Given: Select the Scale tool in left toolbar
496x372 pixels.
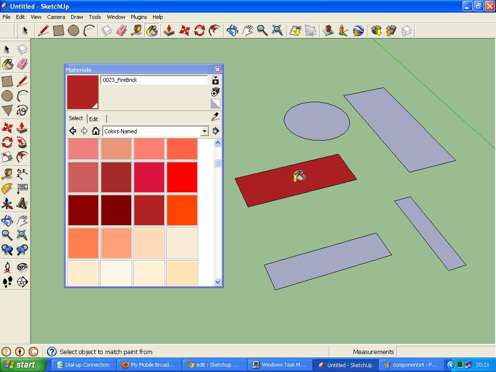Looking at the screenshot, I should click(x=7, y=157).
